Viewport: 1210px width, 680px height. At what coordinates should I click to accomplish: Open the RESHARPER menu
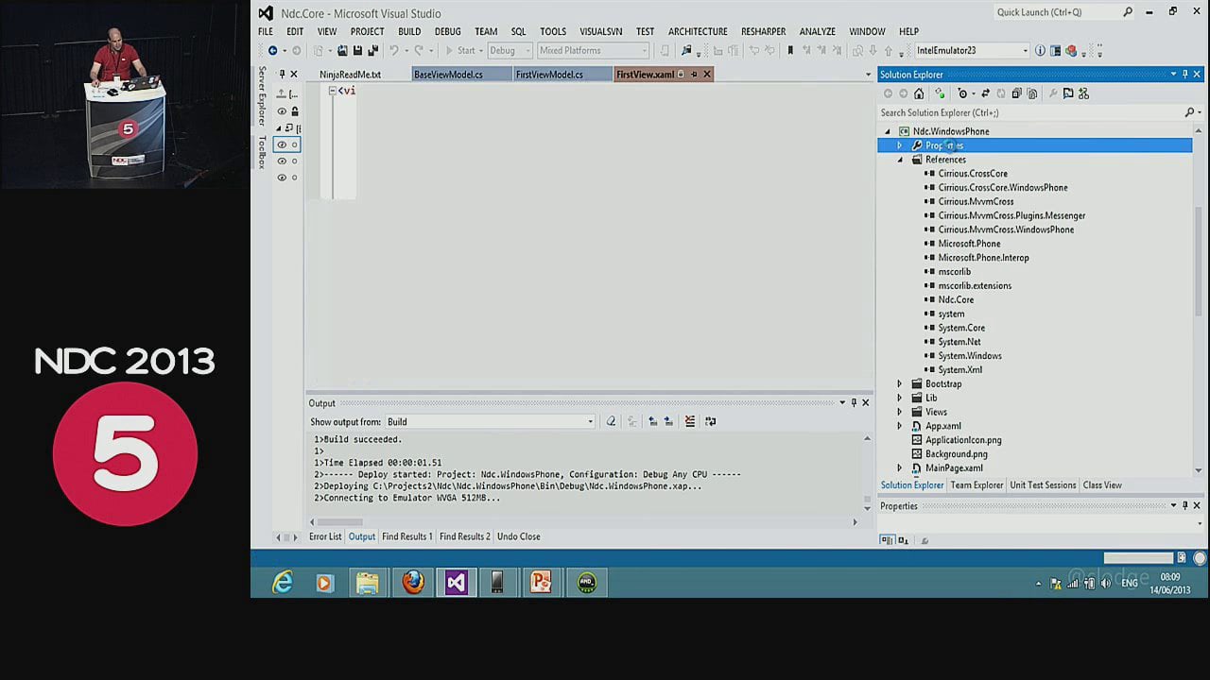click(763, 31)
